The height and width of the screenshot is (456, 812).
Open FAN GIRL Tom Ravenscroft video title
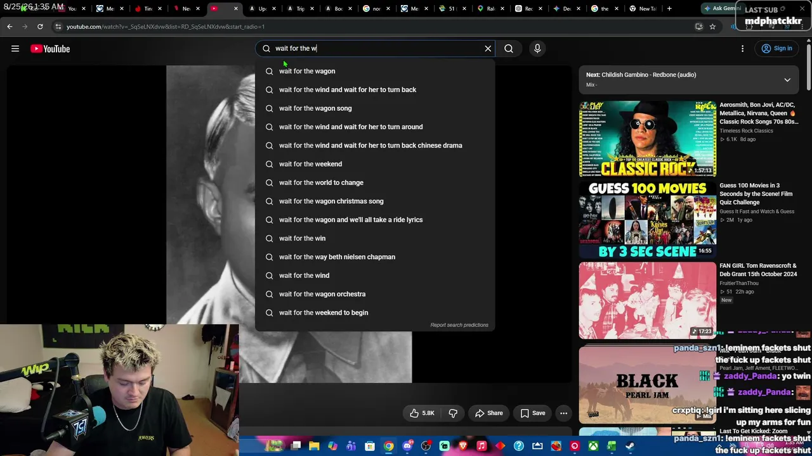(758, 270)
